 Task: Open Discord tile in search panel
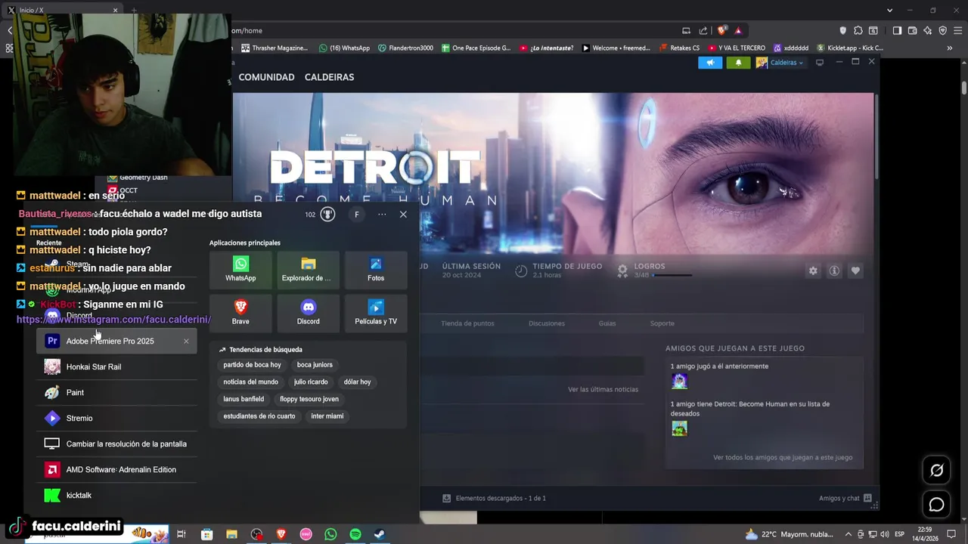308,313
